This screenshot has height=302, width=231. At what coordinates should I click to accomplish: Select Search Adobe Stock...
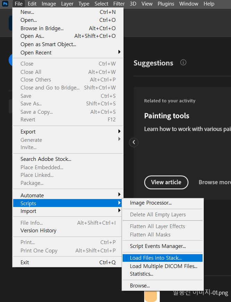(x=68, y=159)
